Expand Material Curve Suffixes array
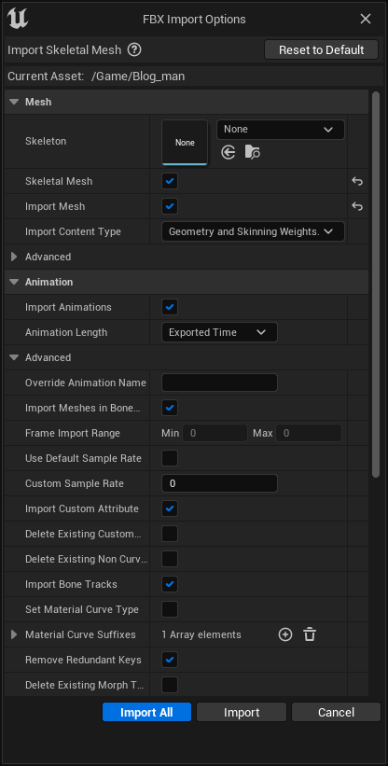Viewport: 388px width, 766px height. (x=14, y=634)
